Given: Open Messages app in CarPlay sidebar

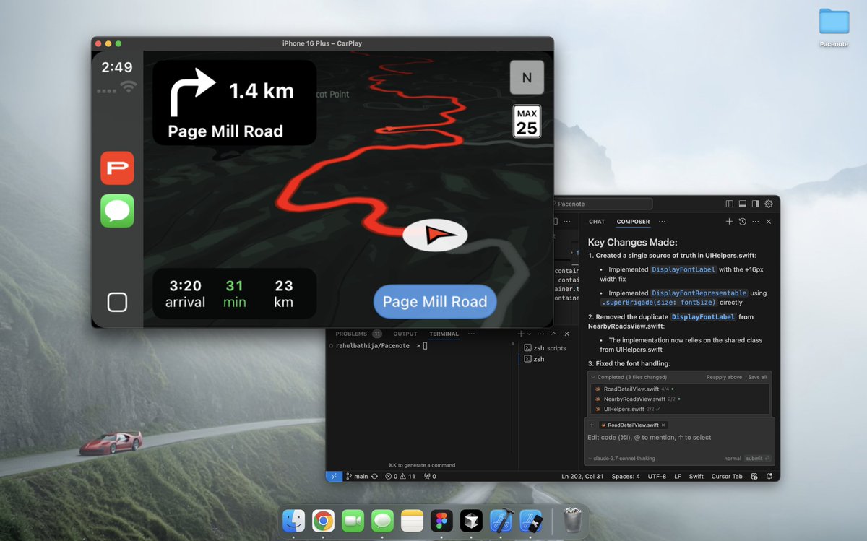Looking at the screenshot, I should [117, 211].
